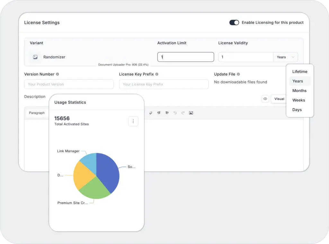
Task: Pick Weeks from the validity options
Action: click(298, 100)
